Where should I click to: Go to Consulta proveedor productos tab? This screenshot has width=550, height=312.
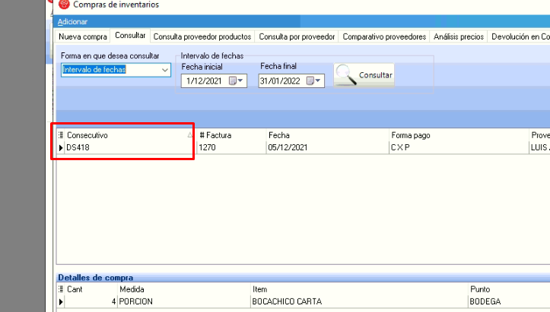pyautogui.click(x=202, y=36)
